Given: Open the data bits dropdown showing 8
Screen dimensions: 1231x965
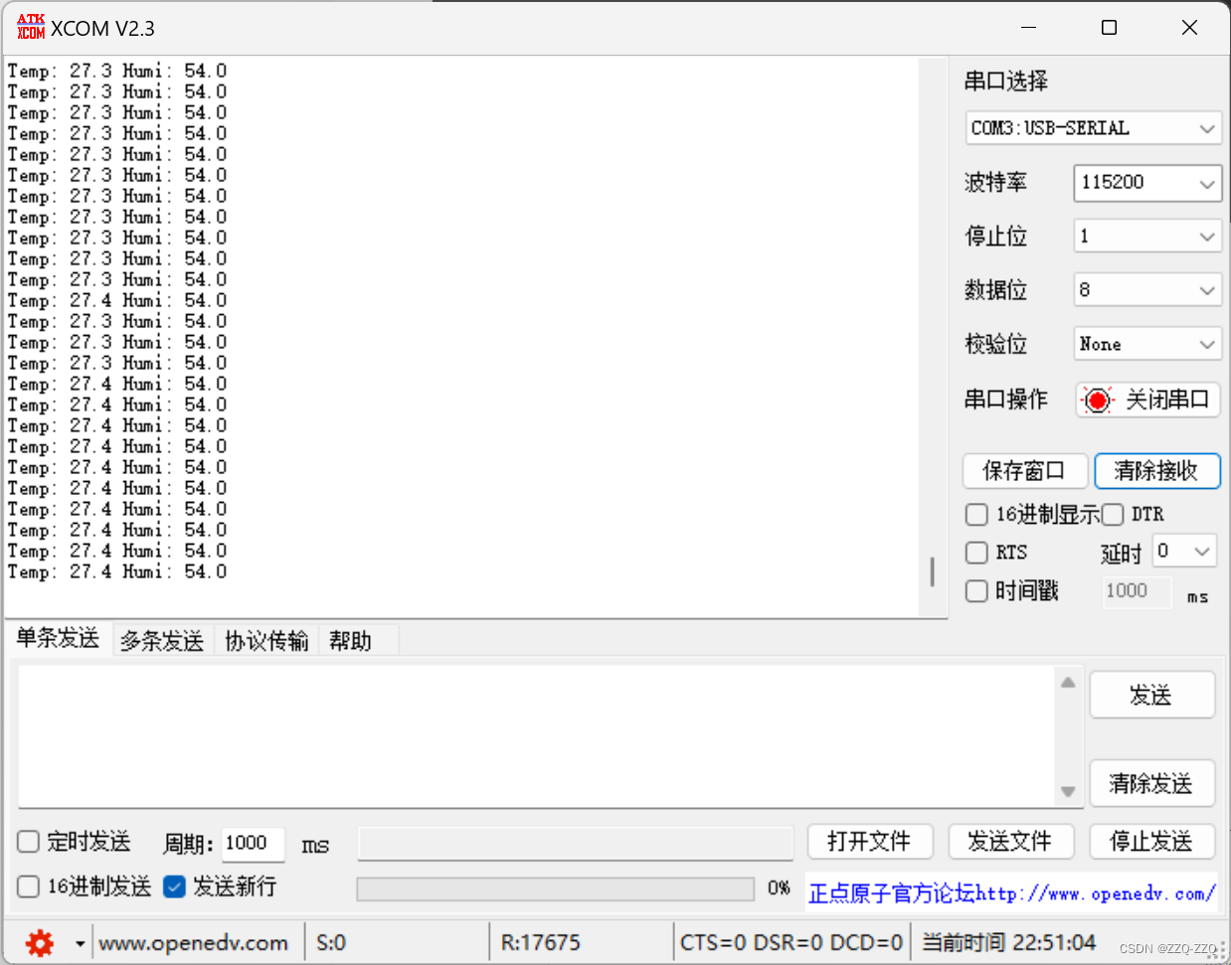Looking at the screenshot, I should [1147, 290].
